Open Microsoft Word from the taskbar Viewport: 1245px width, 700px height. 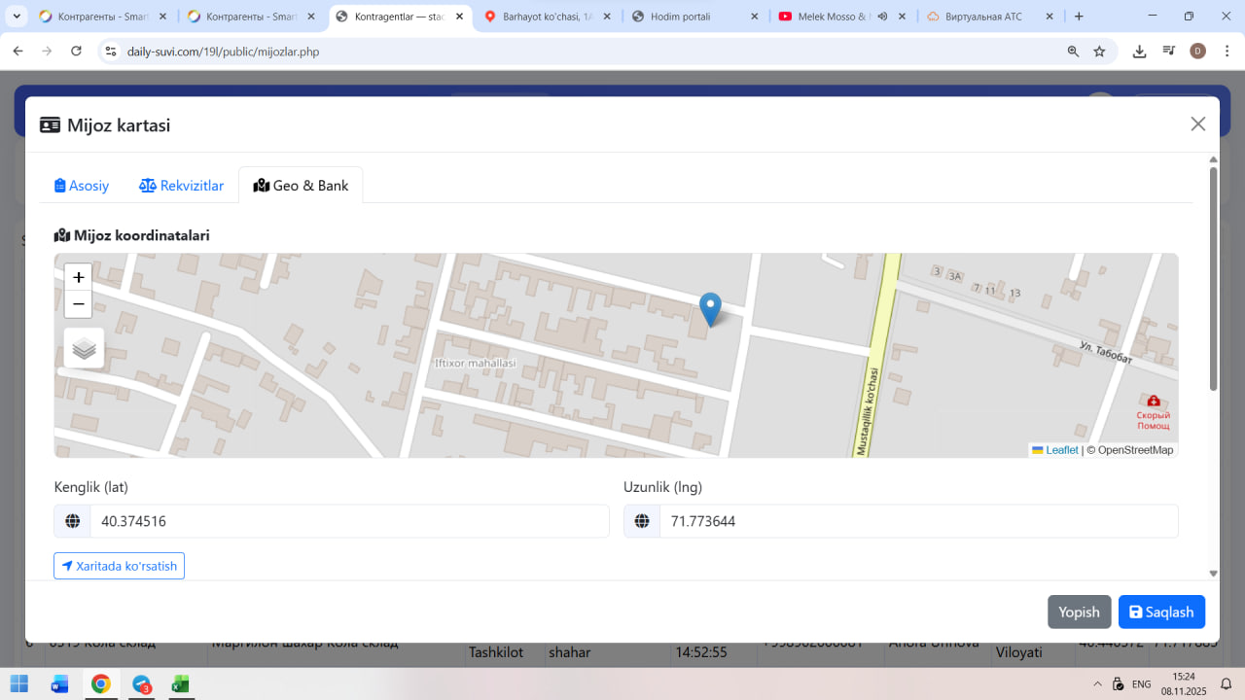[60, 683]
